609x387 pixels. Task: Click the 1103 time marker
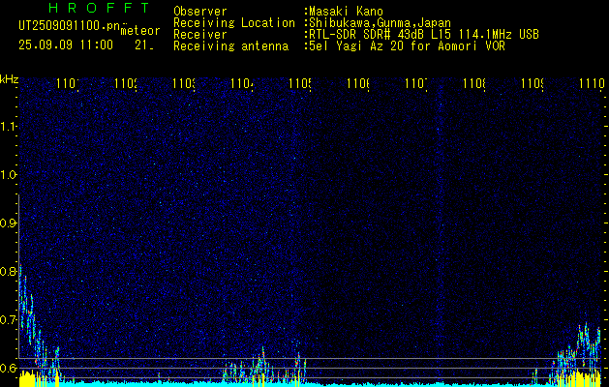click(x=184, y=83)
